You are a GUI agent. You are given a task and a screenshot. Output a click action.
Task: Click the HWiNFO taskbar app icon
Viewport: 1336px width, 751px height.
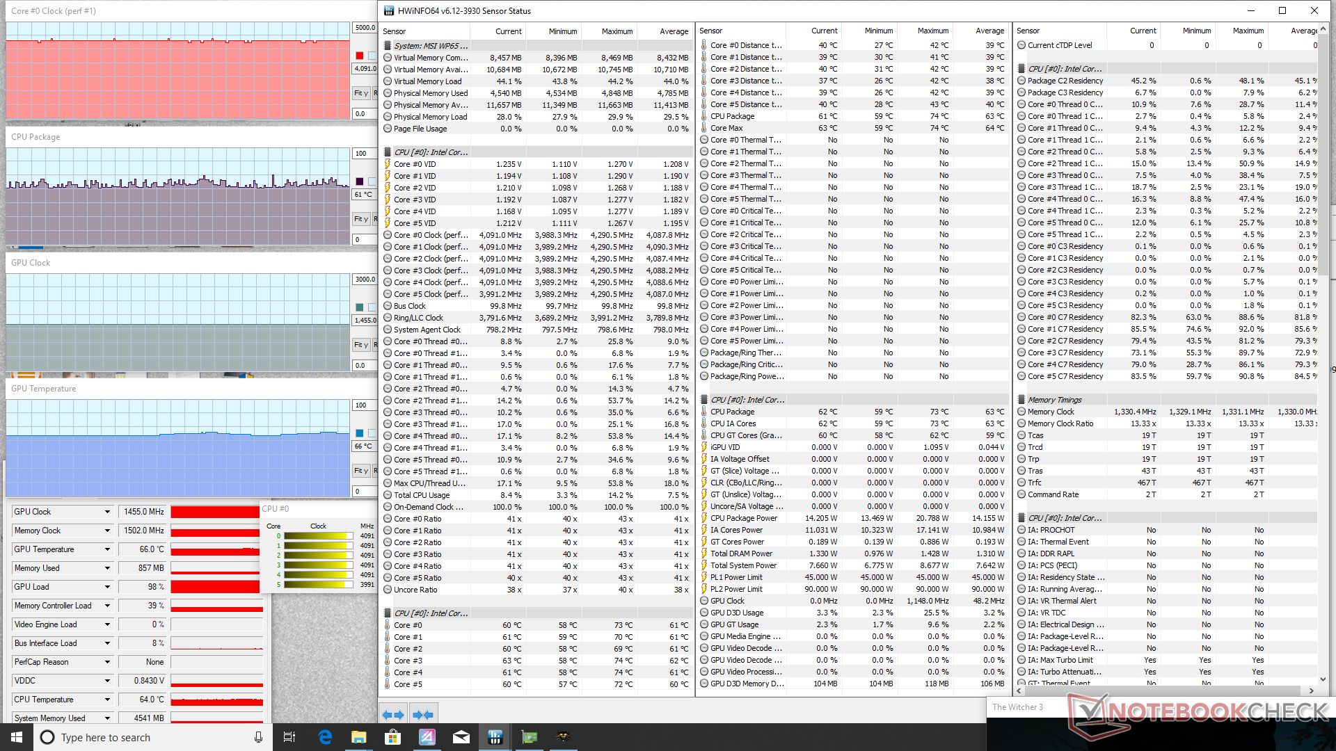click(495, 737)
